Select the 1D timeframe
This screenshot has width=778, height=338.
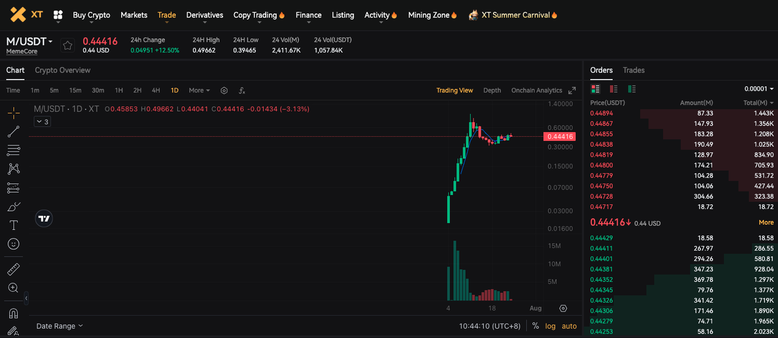pos(174,91)
